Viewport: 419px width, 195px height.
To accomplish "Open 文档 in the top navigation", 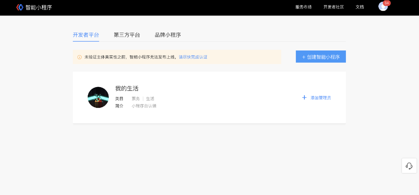I will (360, 7).
